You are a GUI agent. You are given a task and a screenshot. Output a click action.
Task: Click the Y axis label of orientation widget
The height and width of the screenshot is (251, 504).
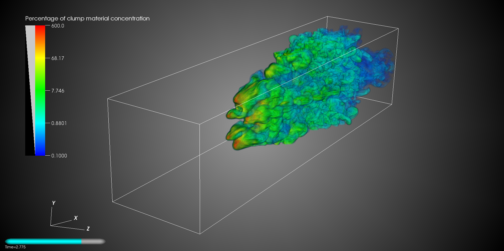[54, 203]
